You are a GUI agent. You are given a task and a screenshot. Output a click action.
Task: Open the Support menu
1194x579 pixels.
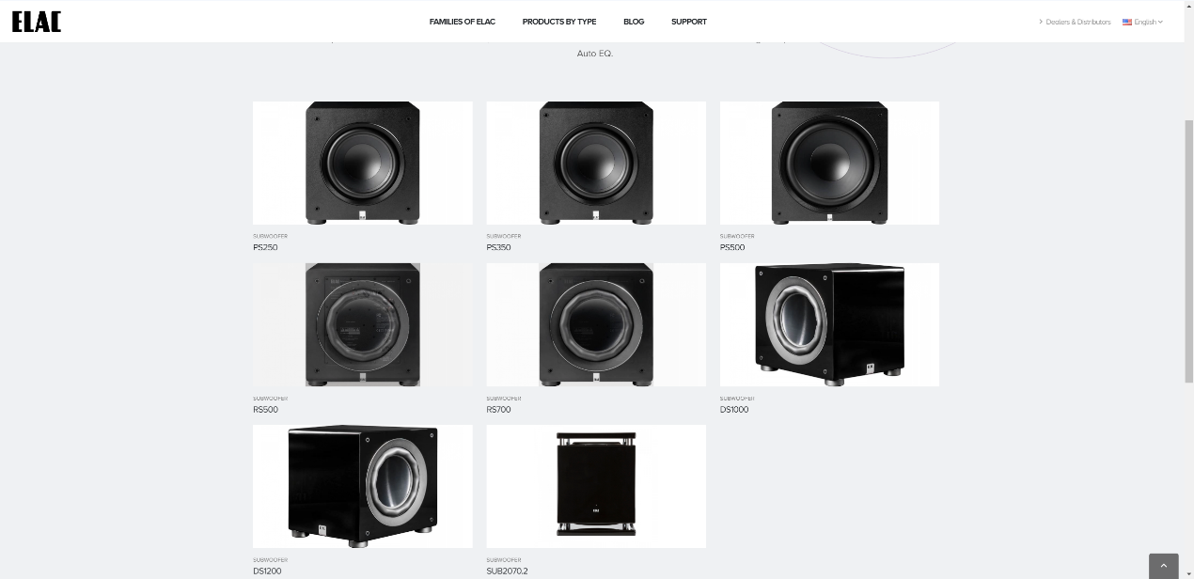pyautogui.click(x=689, y=22)
